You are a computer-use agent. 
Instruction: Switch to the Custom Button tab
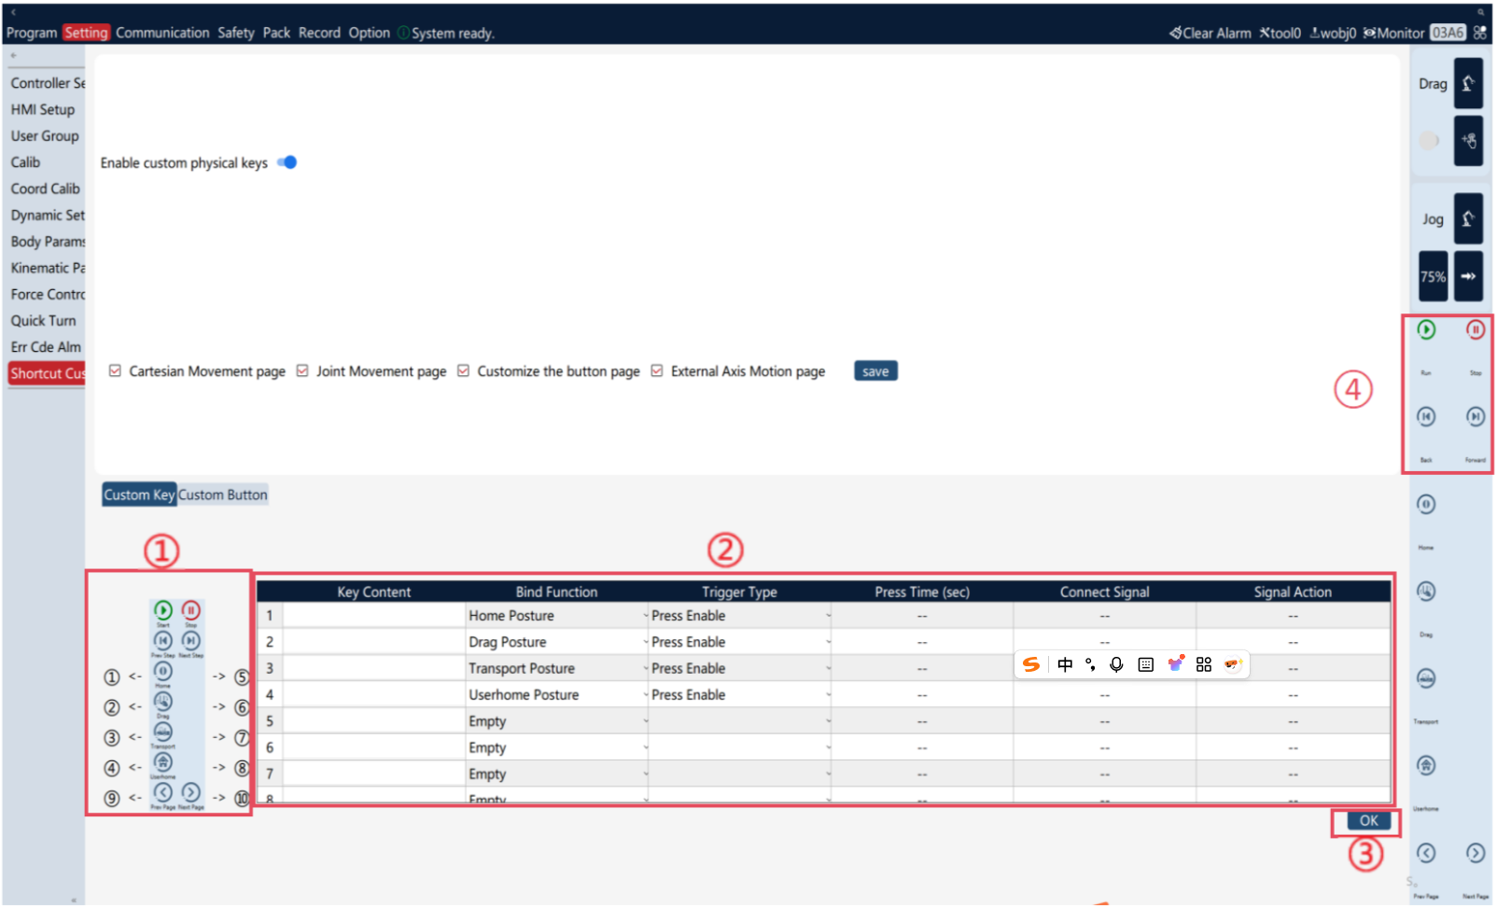coord(223,495)
